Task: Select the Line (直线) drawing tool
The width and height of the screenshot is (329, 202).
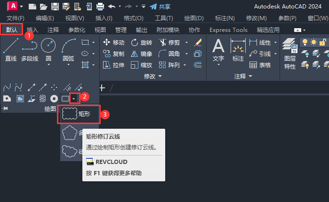Action: click(x=11, y=50)
